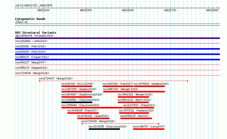This screenshot has height=139, width=227.
Task: Open the nsv3203295 (Chaisson2019) label
Action: tap(108, 127)
